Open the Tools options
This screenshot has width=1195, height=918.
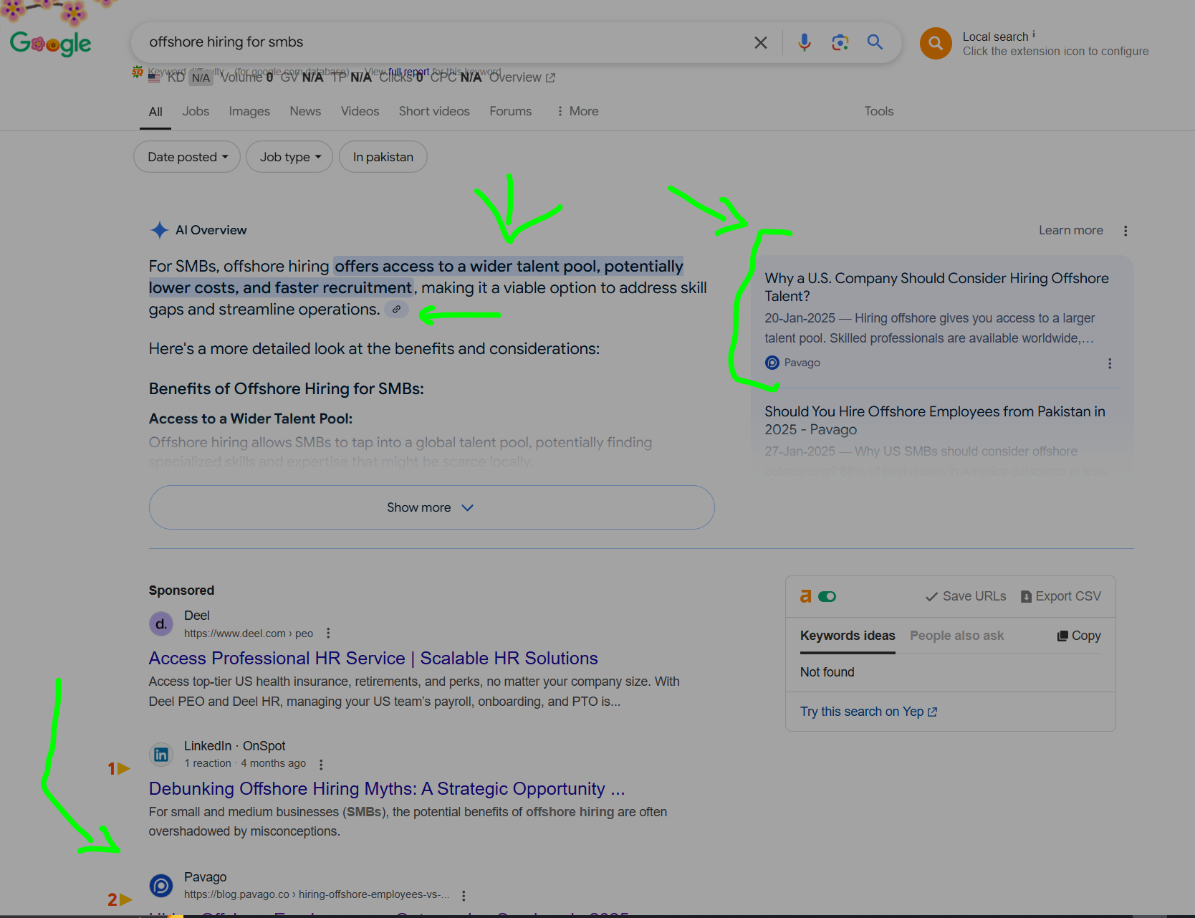[879, 112]
